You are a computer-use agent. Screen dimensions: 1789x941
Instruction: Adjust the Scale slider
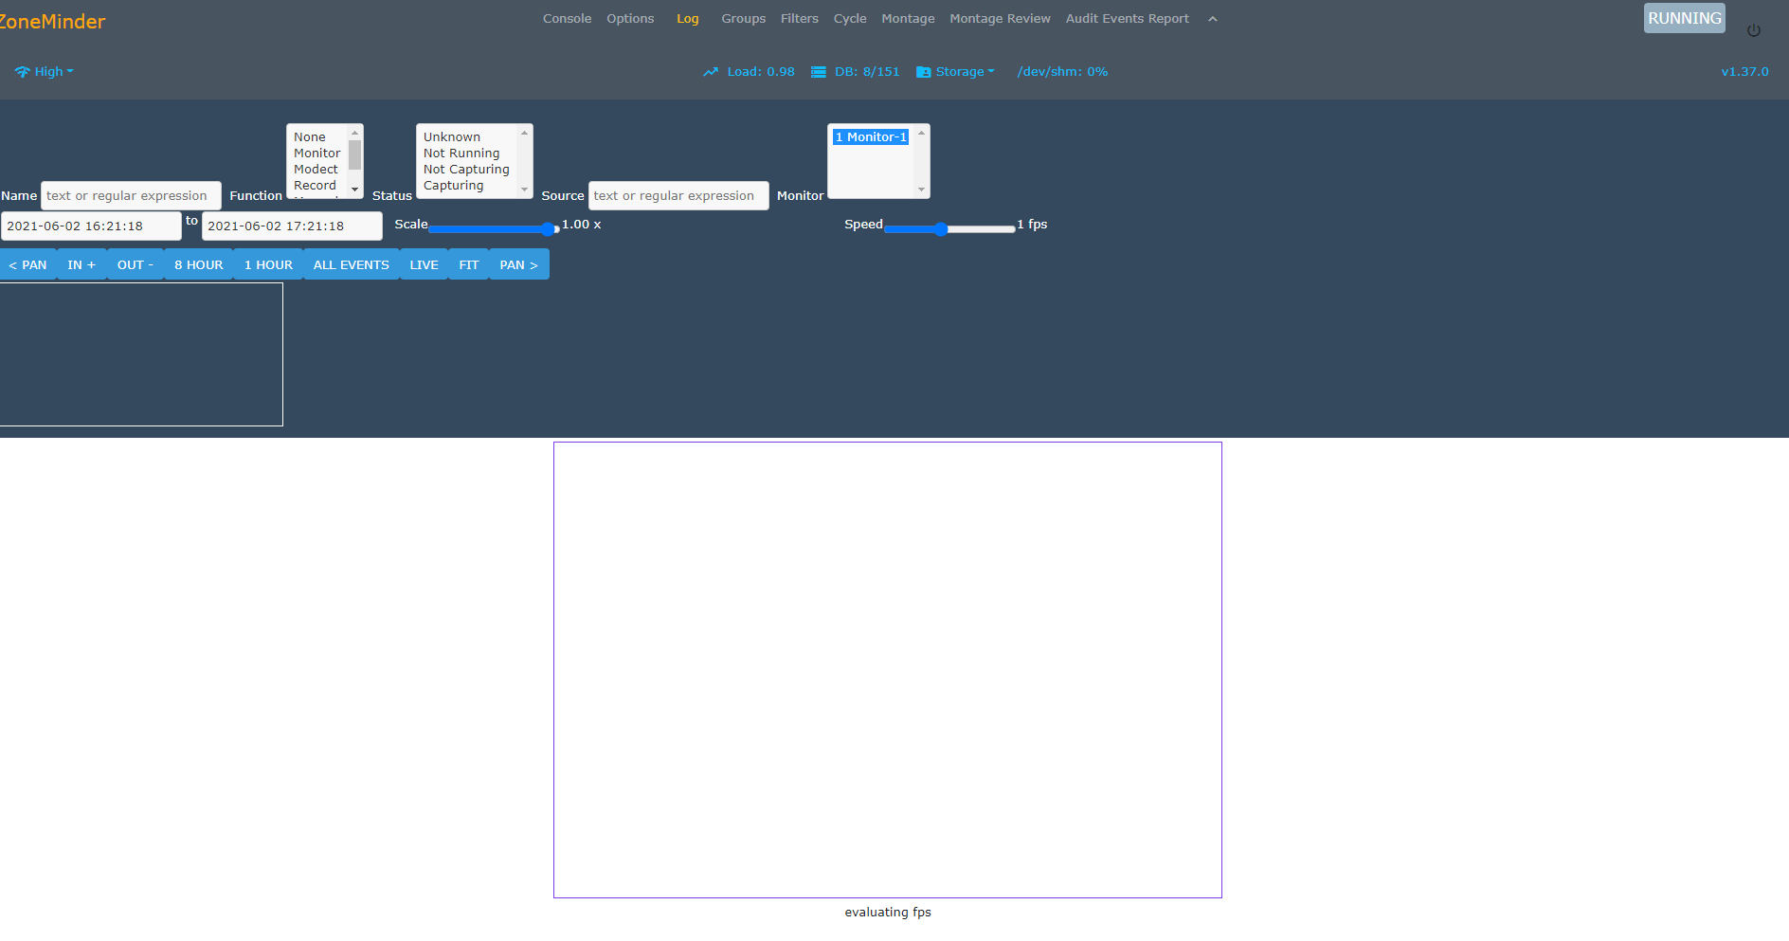(x=493, y=228)
